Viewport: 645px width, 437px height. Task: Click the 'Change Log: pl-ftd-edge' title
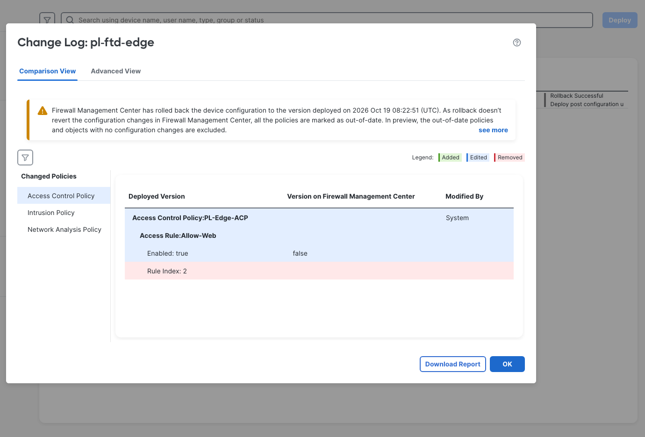(x=86, y=43)
